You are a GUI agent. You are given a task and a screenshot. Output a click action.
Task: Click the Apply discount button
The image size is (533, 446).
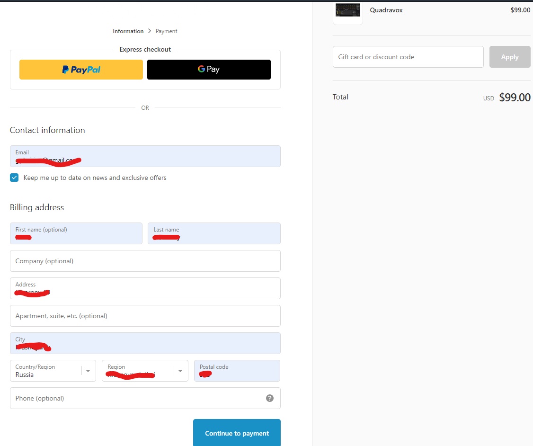[x=509, y=57]
